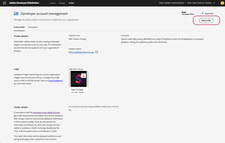The height and width of the screenshot is (143, 225).
Task: Click the Developer account management header icon
Action: point(16,14)
